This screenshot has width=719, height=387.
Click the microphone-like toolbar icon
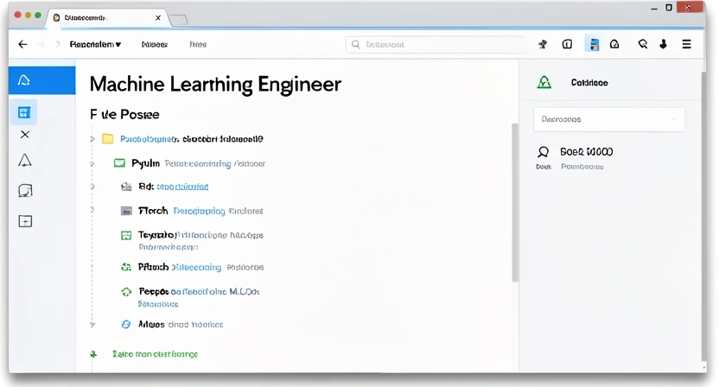664,44
